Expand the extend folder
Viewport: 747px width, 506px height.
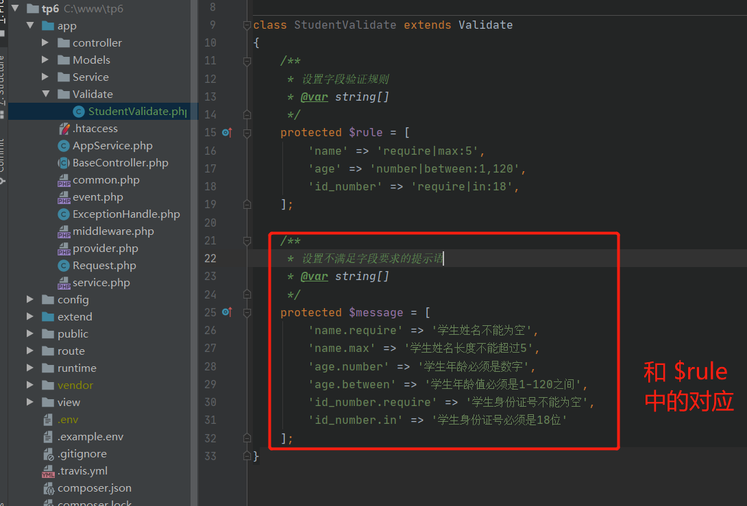click(x=30, y=316)
